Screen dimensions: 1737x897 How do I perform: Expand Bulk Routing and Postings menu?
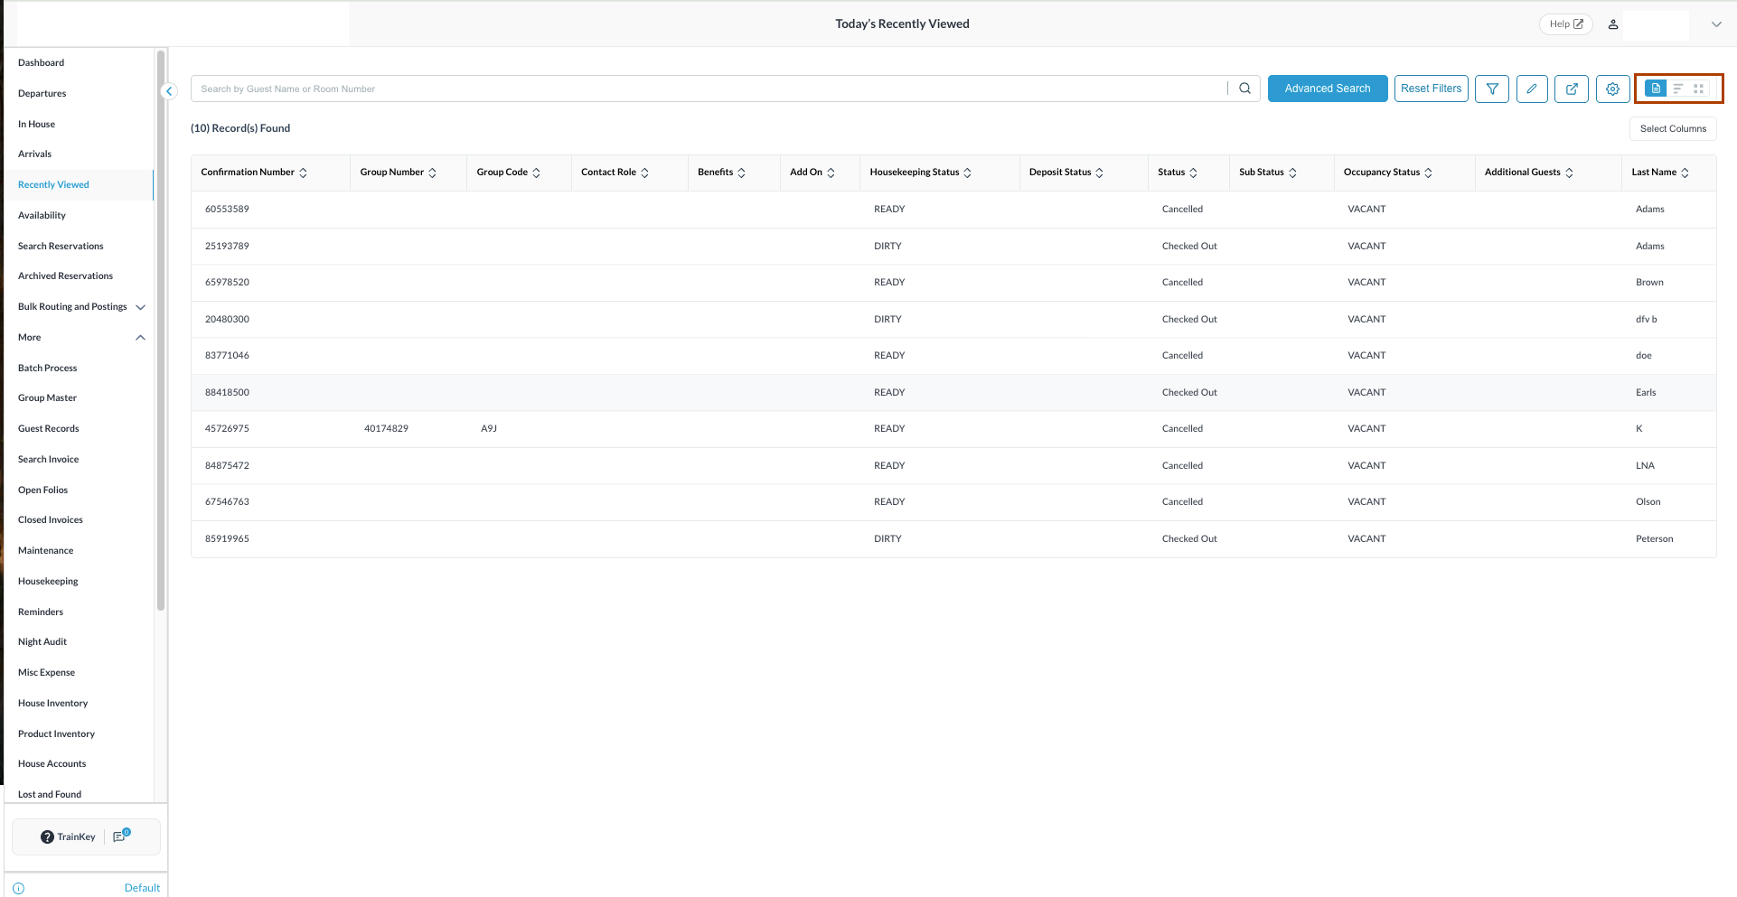pos(140,307)
